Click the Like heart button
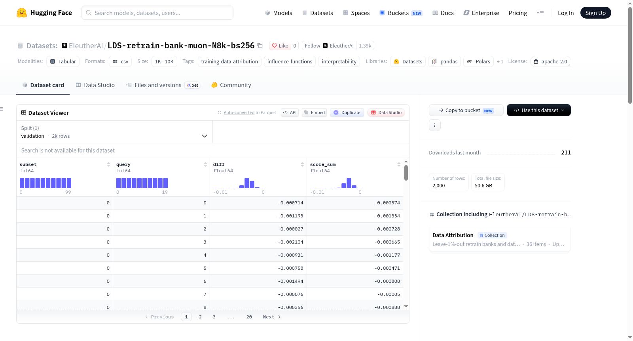The image size is (633, 341). (x=280, y=46)
